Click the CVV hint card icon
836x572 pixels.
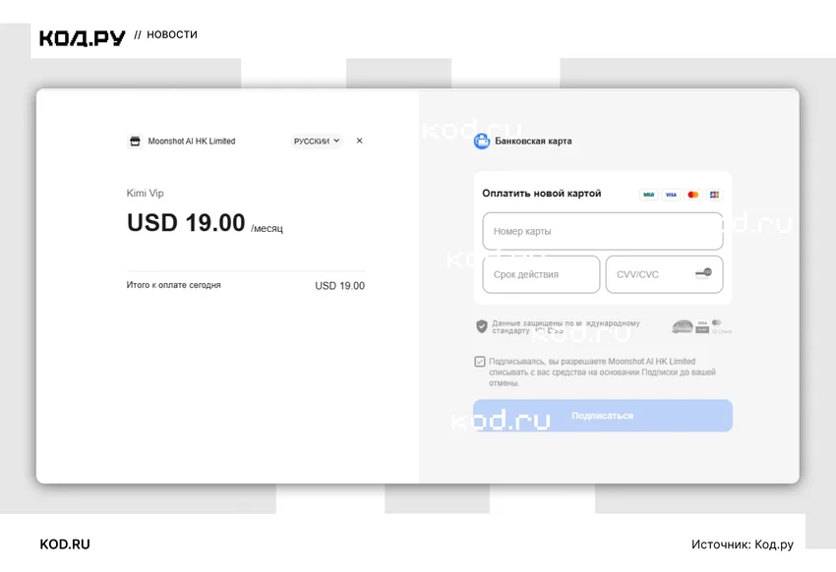coord(703,273)
